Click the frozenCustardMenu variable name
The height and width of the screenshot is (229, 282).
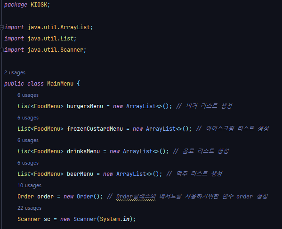click(x=95, y=129)
